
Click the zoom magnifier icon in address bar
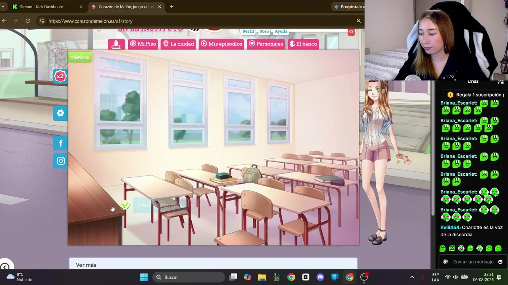359,21
